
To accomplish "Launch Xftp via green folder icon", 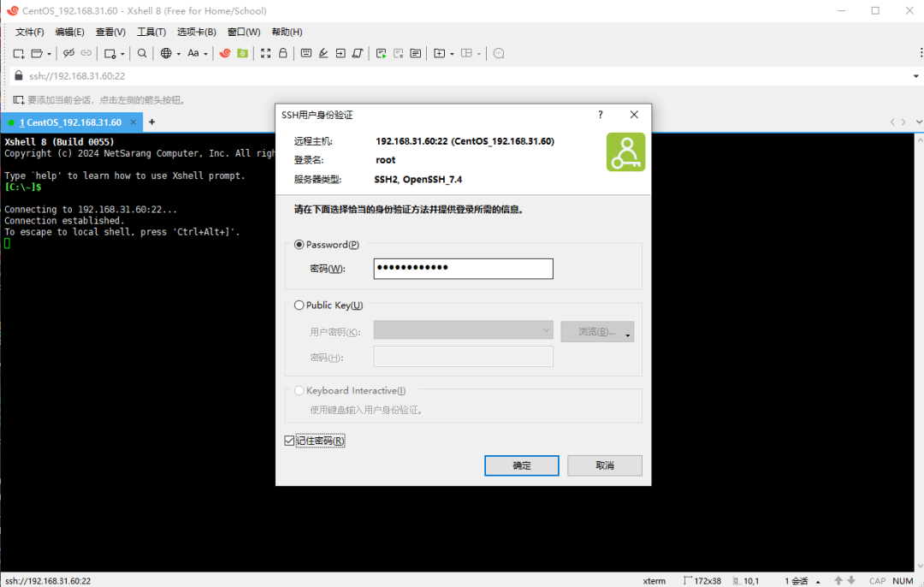I will [x=242, y=53].
